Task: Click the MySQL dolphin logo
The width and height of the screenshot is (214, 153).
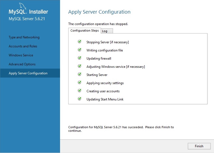Action: coord(22,6)
